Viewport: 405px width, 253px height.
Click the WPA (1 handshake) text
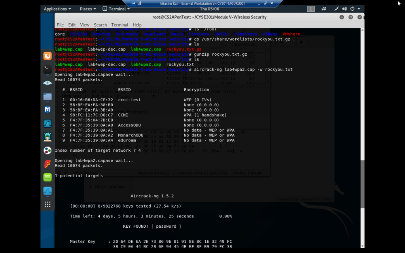205,115
